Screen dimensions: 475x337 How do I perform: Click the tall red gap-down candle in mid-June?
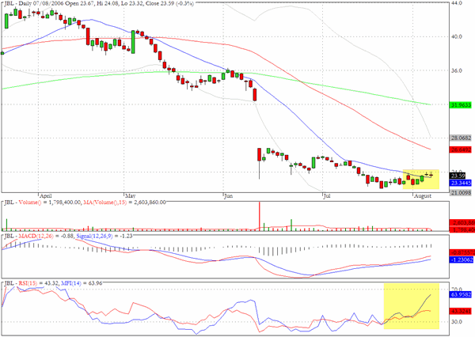click(x=260, y=154)
